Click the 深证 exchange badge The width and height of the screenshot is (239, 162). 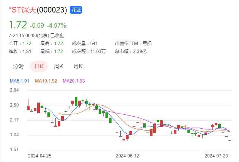76,10
